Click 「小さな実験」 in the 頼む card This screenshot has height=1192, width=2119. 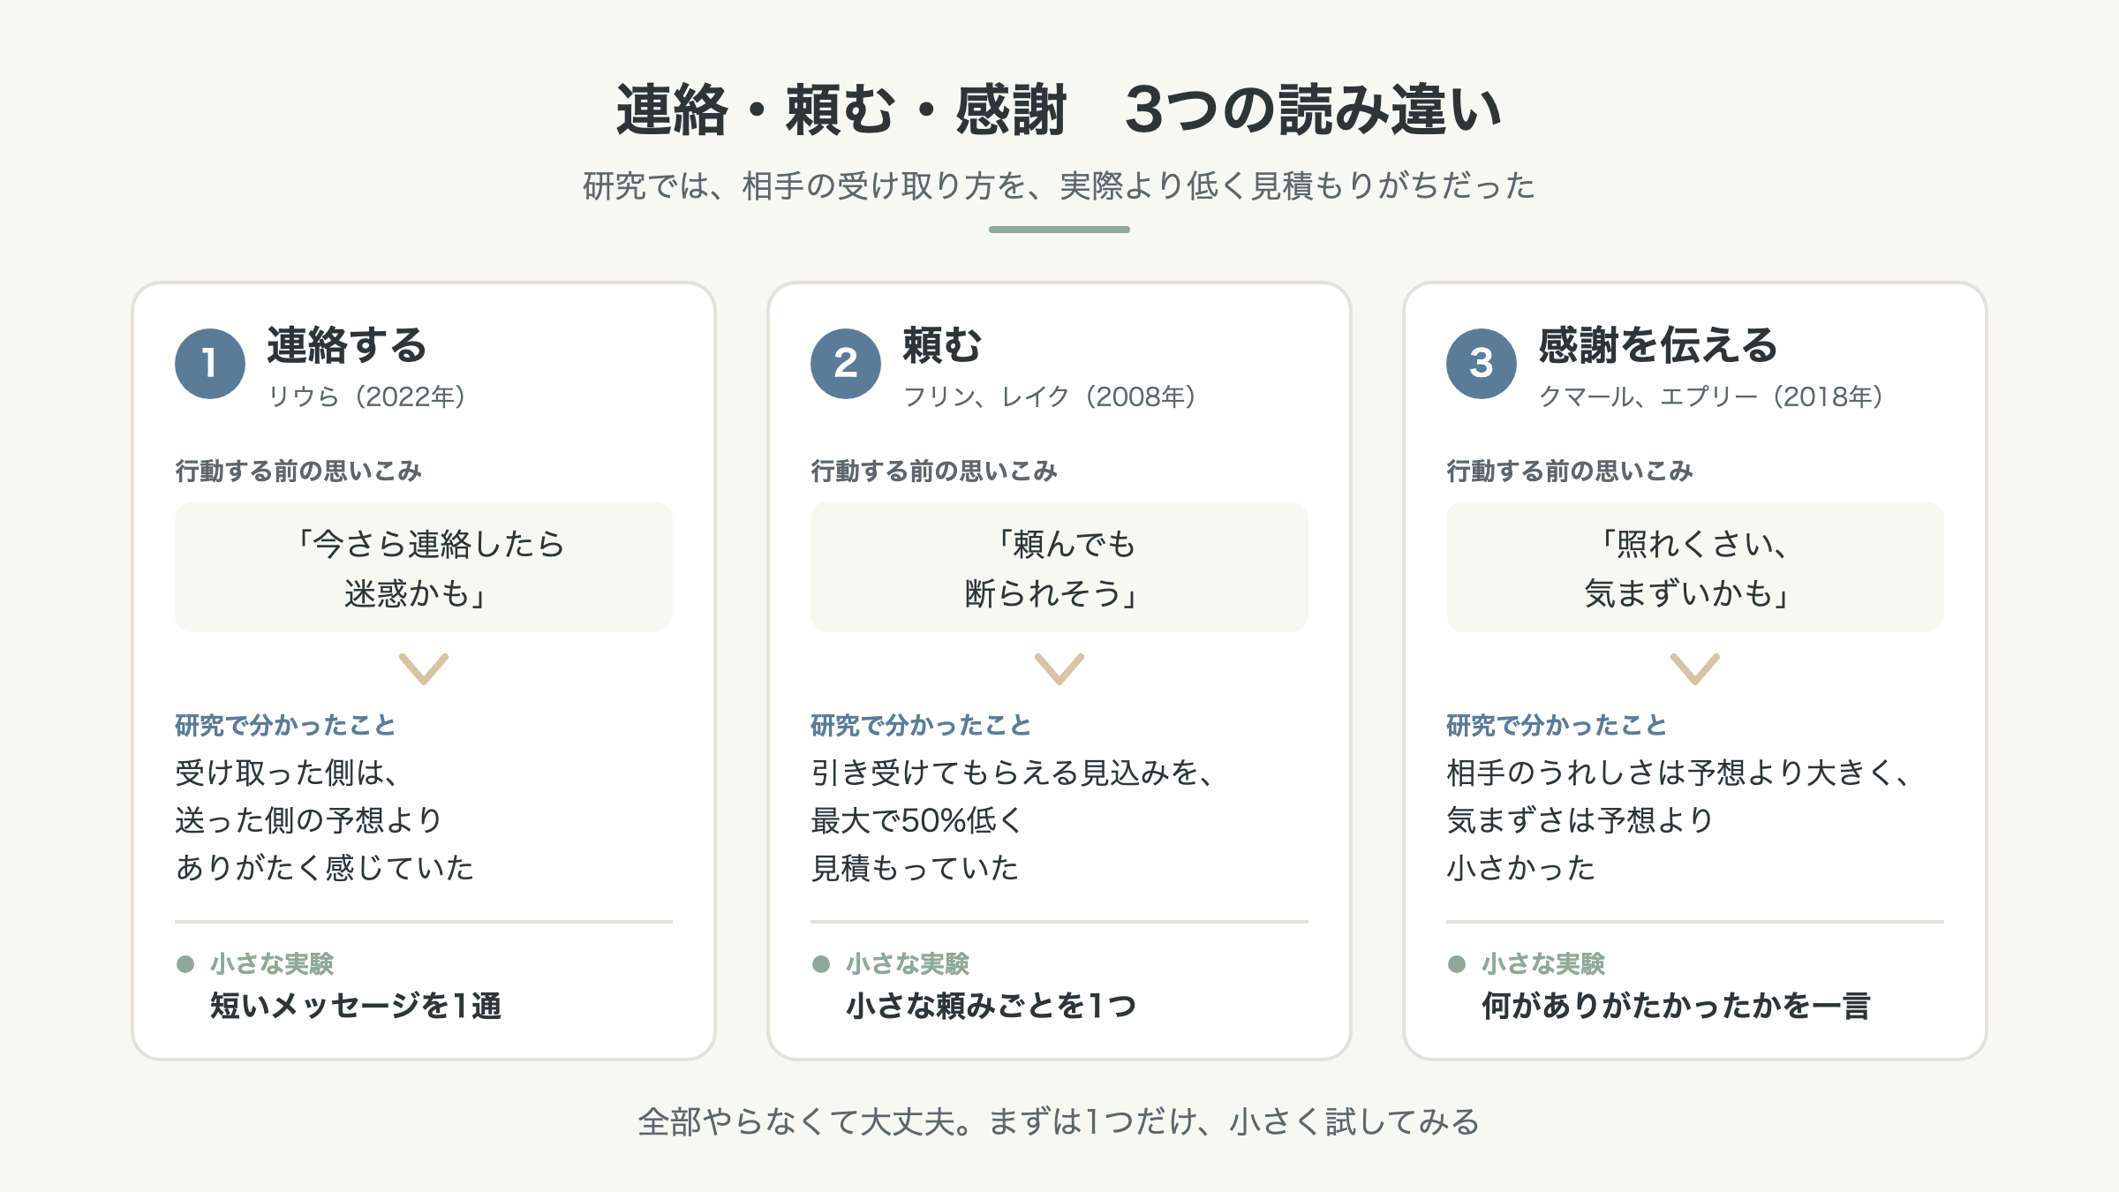coord(908,963)
